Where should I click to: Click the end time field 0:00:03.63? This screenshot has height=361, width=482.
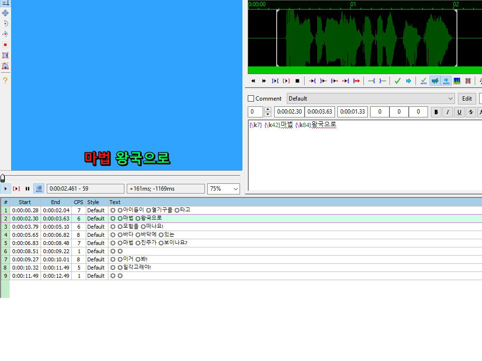[320, 112]
